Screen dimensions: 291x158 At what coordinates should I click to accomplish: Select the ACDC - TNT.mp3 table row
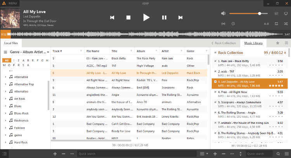[129, 66]
